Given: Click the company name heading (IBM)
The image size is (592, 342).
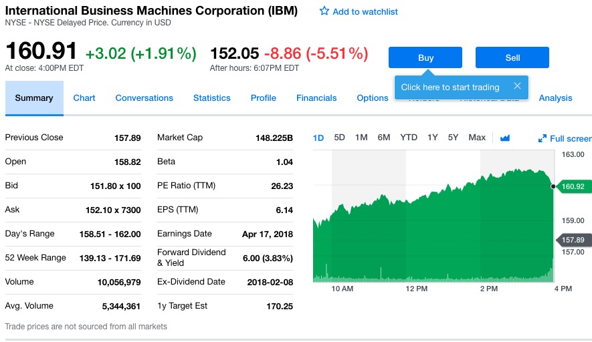Looking at the screenshot, I should point(151,11).
